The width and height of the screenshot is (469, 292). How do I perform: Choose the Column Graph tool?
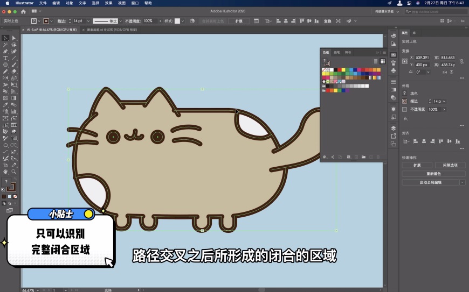tap(14, 111)
